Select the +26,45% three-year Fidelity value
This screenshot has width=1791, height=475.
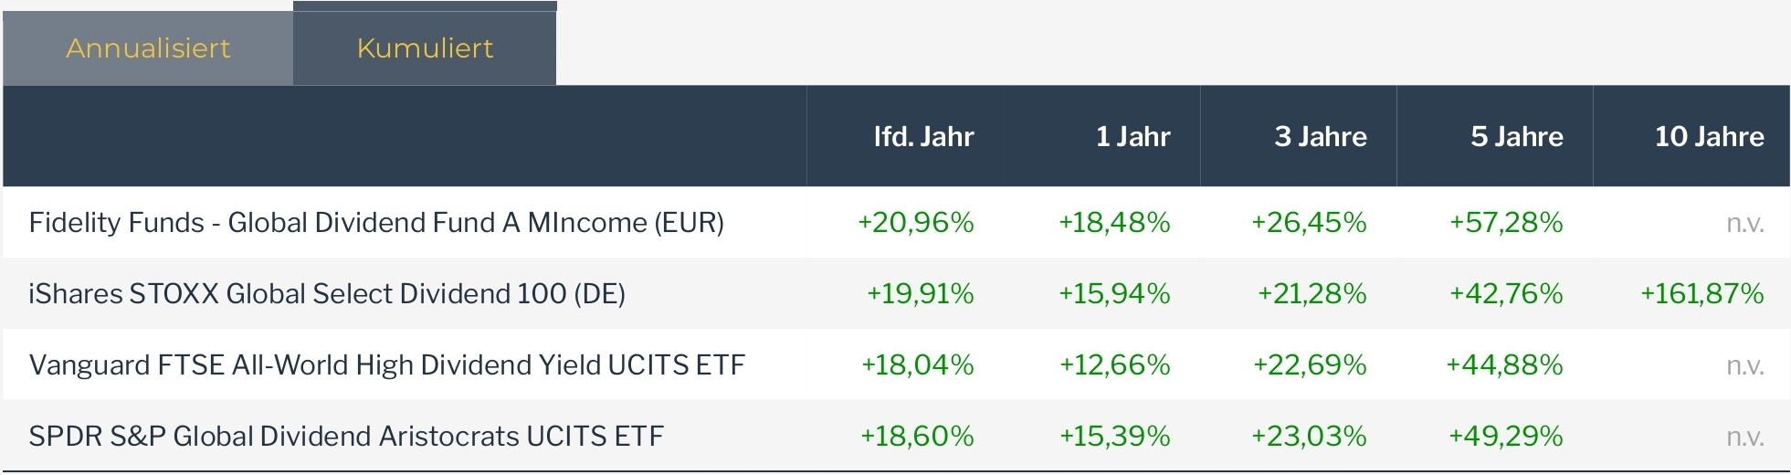coord(1309,223)
